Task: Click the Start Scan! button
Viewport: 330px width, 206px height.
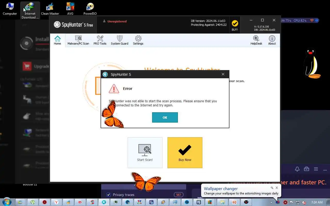Action: [x=145, y=153]
